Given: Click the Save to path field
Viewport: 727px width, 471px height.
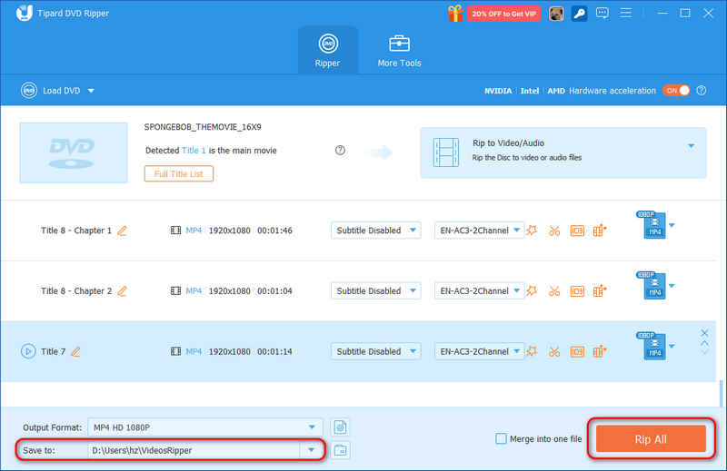Looking at the screenshot, I should click(194, 450).
